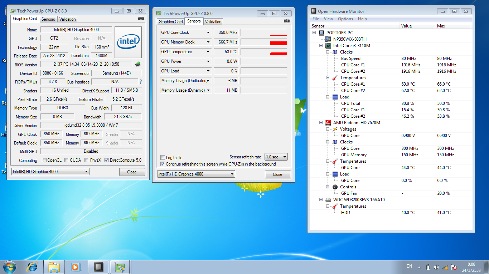Image resolution: width=489 pixels, height=274 pixels.
Task: Select the Bus Speed row
Action: click(x=391, y=59)
